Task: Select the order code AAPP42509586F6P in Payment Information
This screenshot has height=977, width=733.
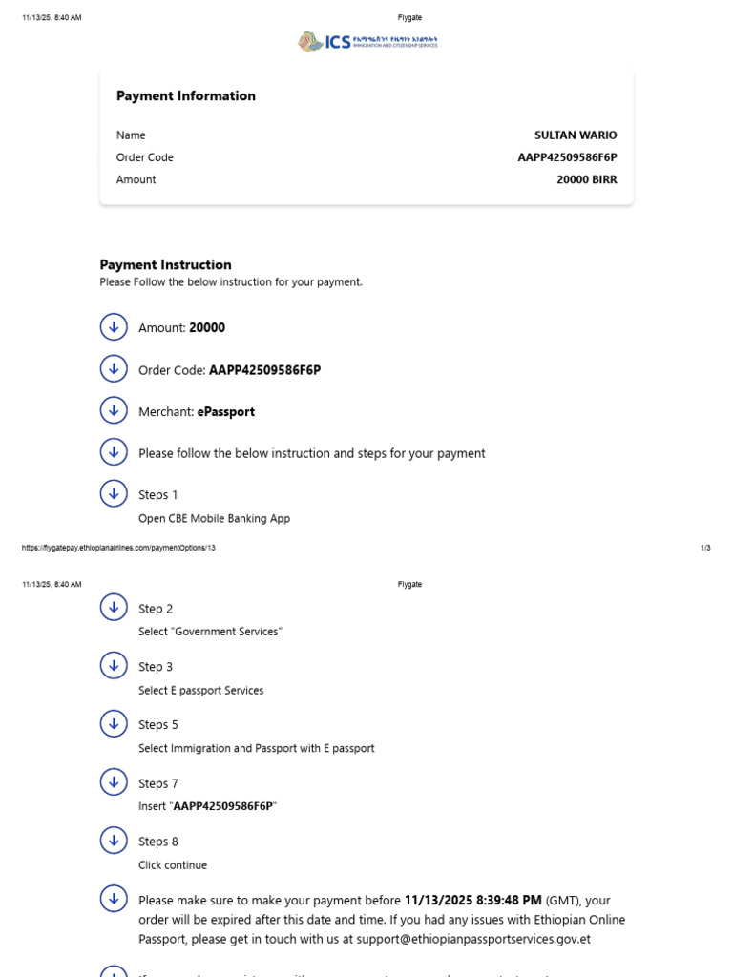Action: 567,157
